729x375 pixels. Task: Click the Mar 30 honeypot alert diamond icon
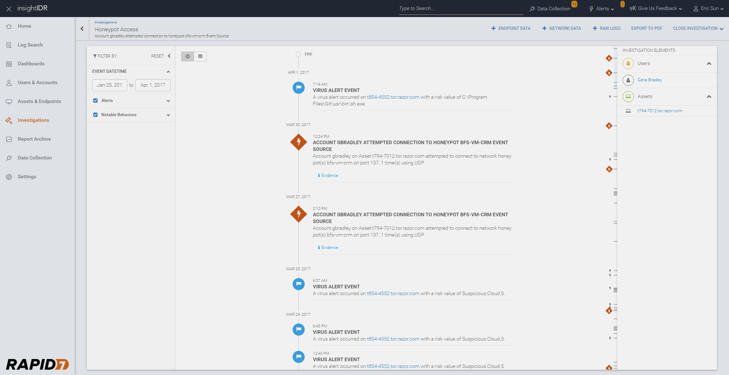pos(299,142)
